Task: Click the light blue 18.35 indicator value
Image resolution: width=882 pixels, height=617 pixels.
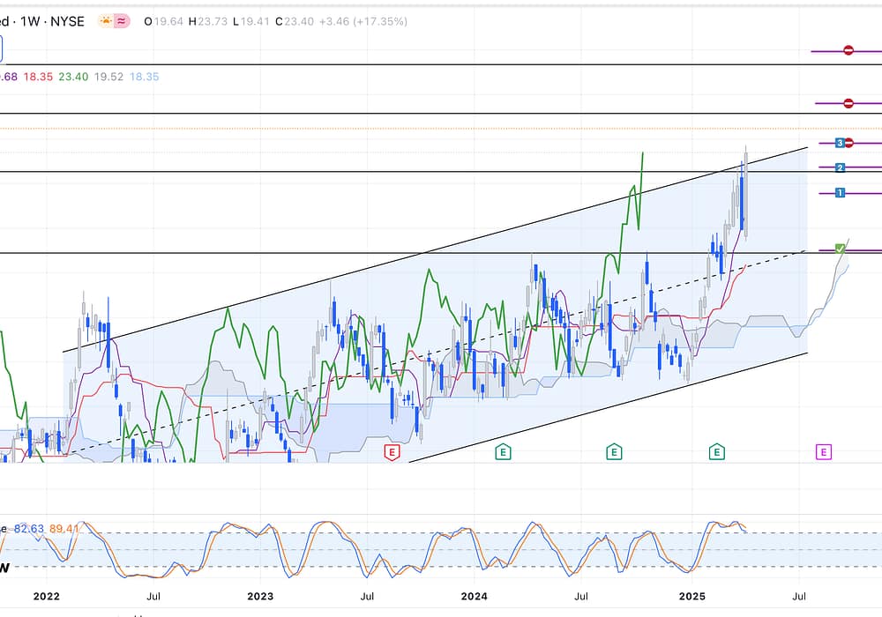Action: pos(145,77)
